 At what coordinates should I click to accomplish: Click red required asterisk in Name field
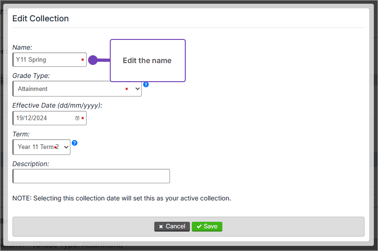[x=82, y=60]
